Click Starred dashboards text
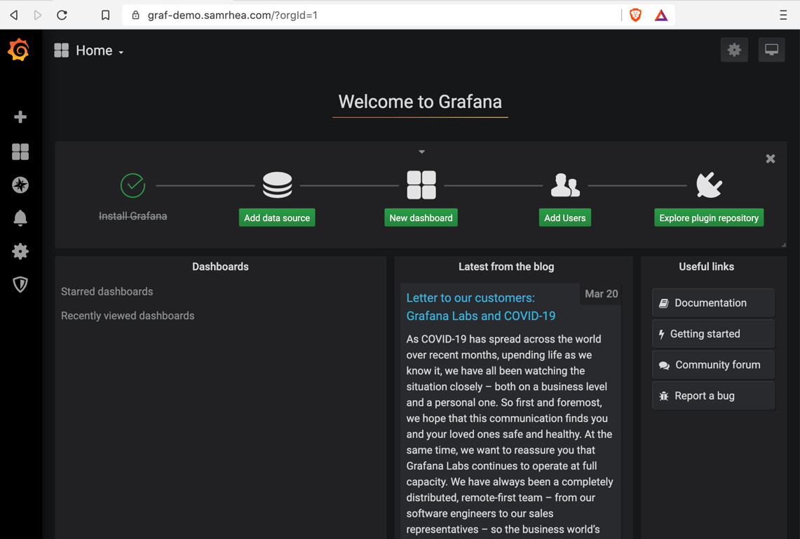 pos(107,292)
